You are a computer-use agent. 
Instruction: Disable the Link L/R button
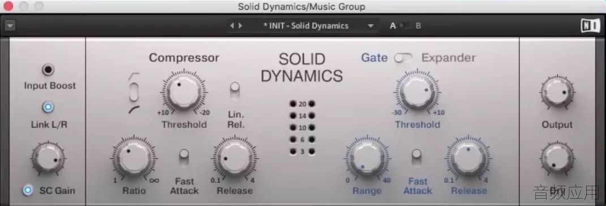[48, 107]
